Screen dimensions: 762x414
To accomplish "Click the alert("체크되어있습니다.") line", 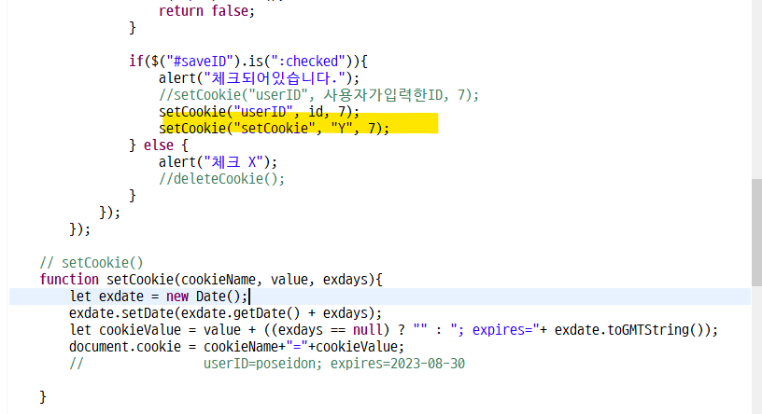I will click(x=259, y=78).
